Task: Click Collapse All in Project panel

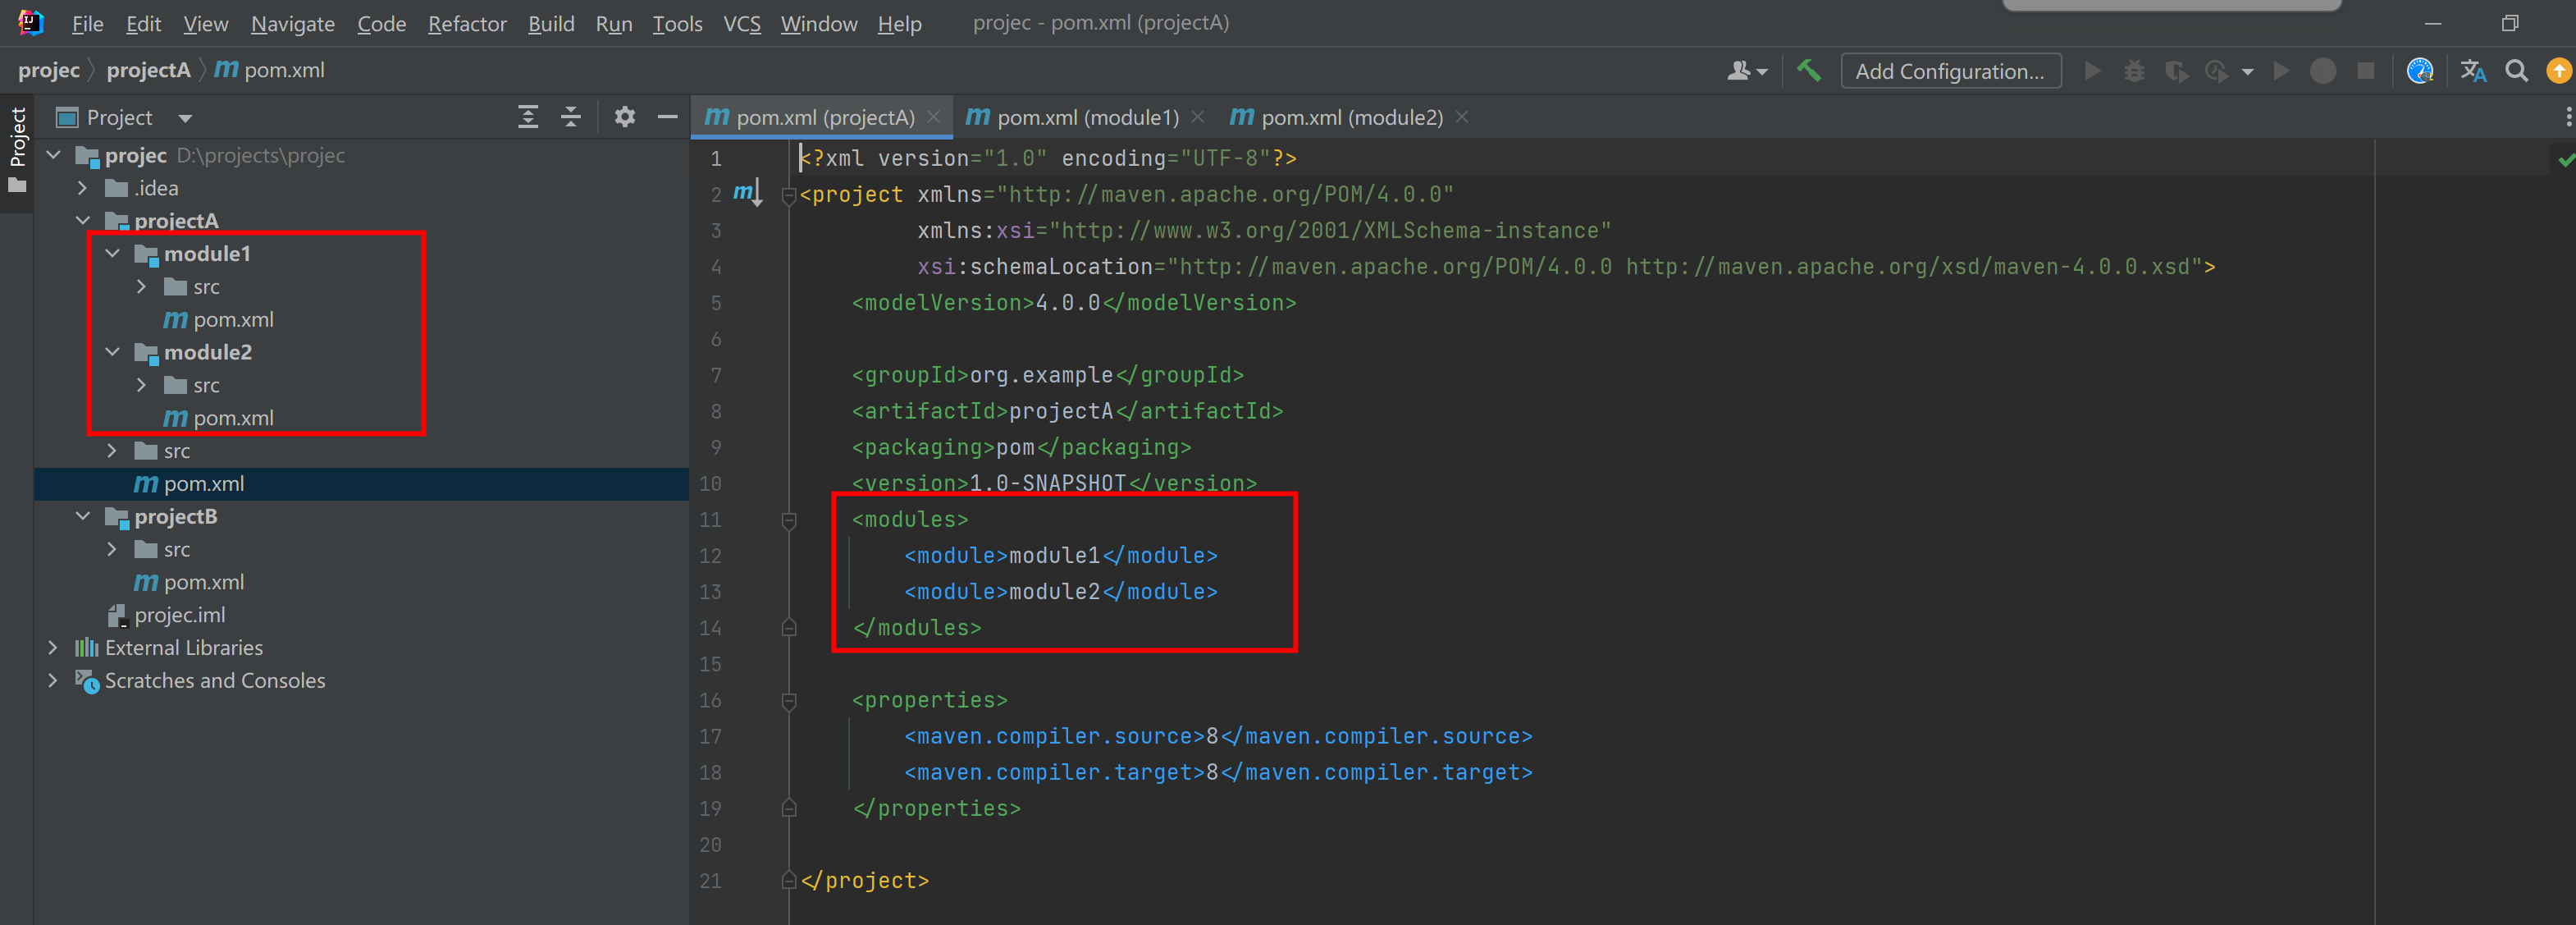Action: (x=571, y=117)
